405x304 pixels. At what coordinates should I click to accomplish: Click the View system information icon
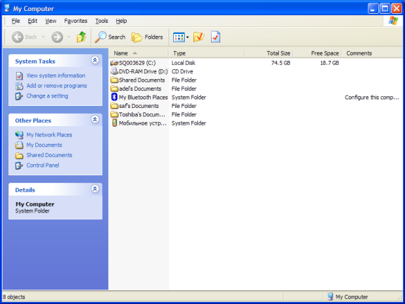coord(19,76)
